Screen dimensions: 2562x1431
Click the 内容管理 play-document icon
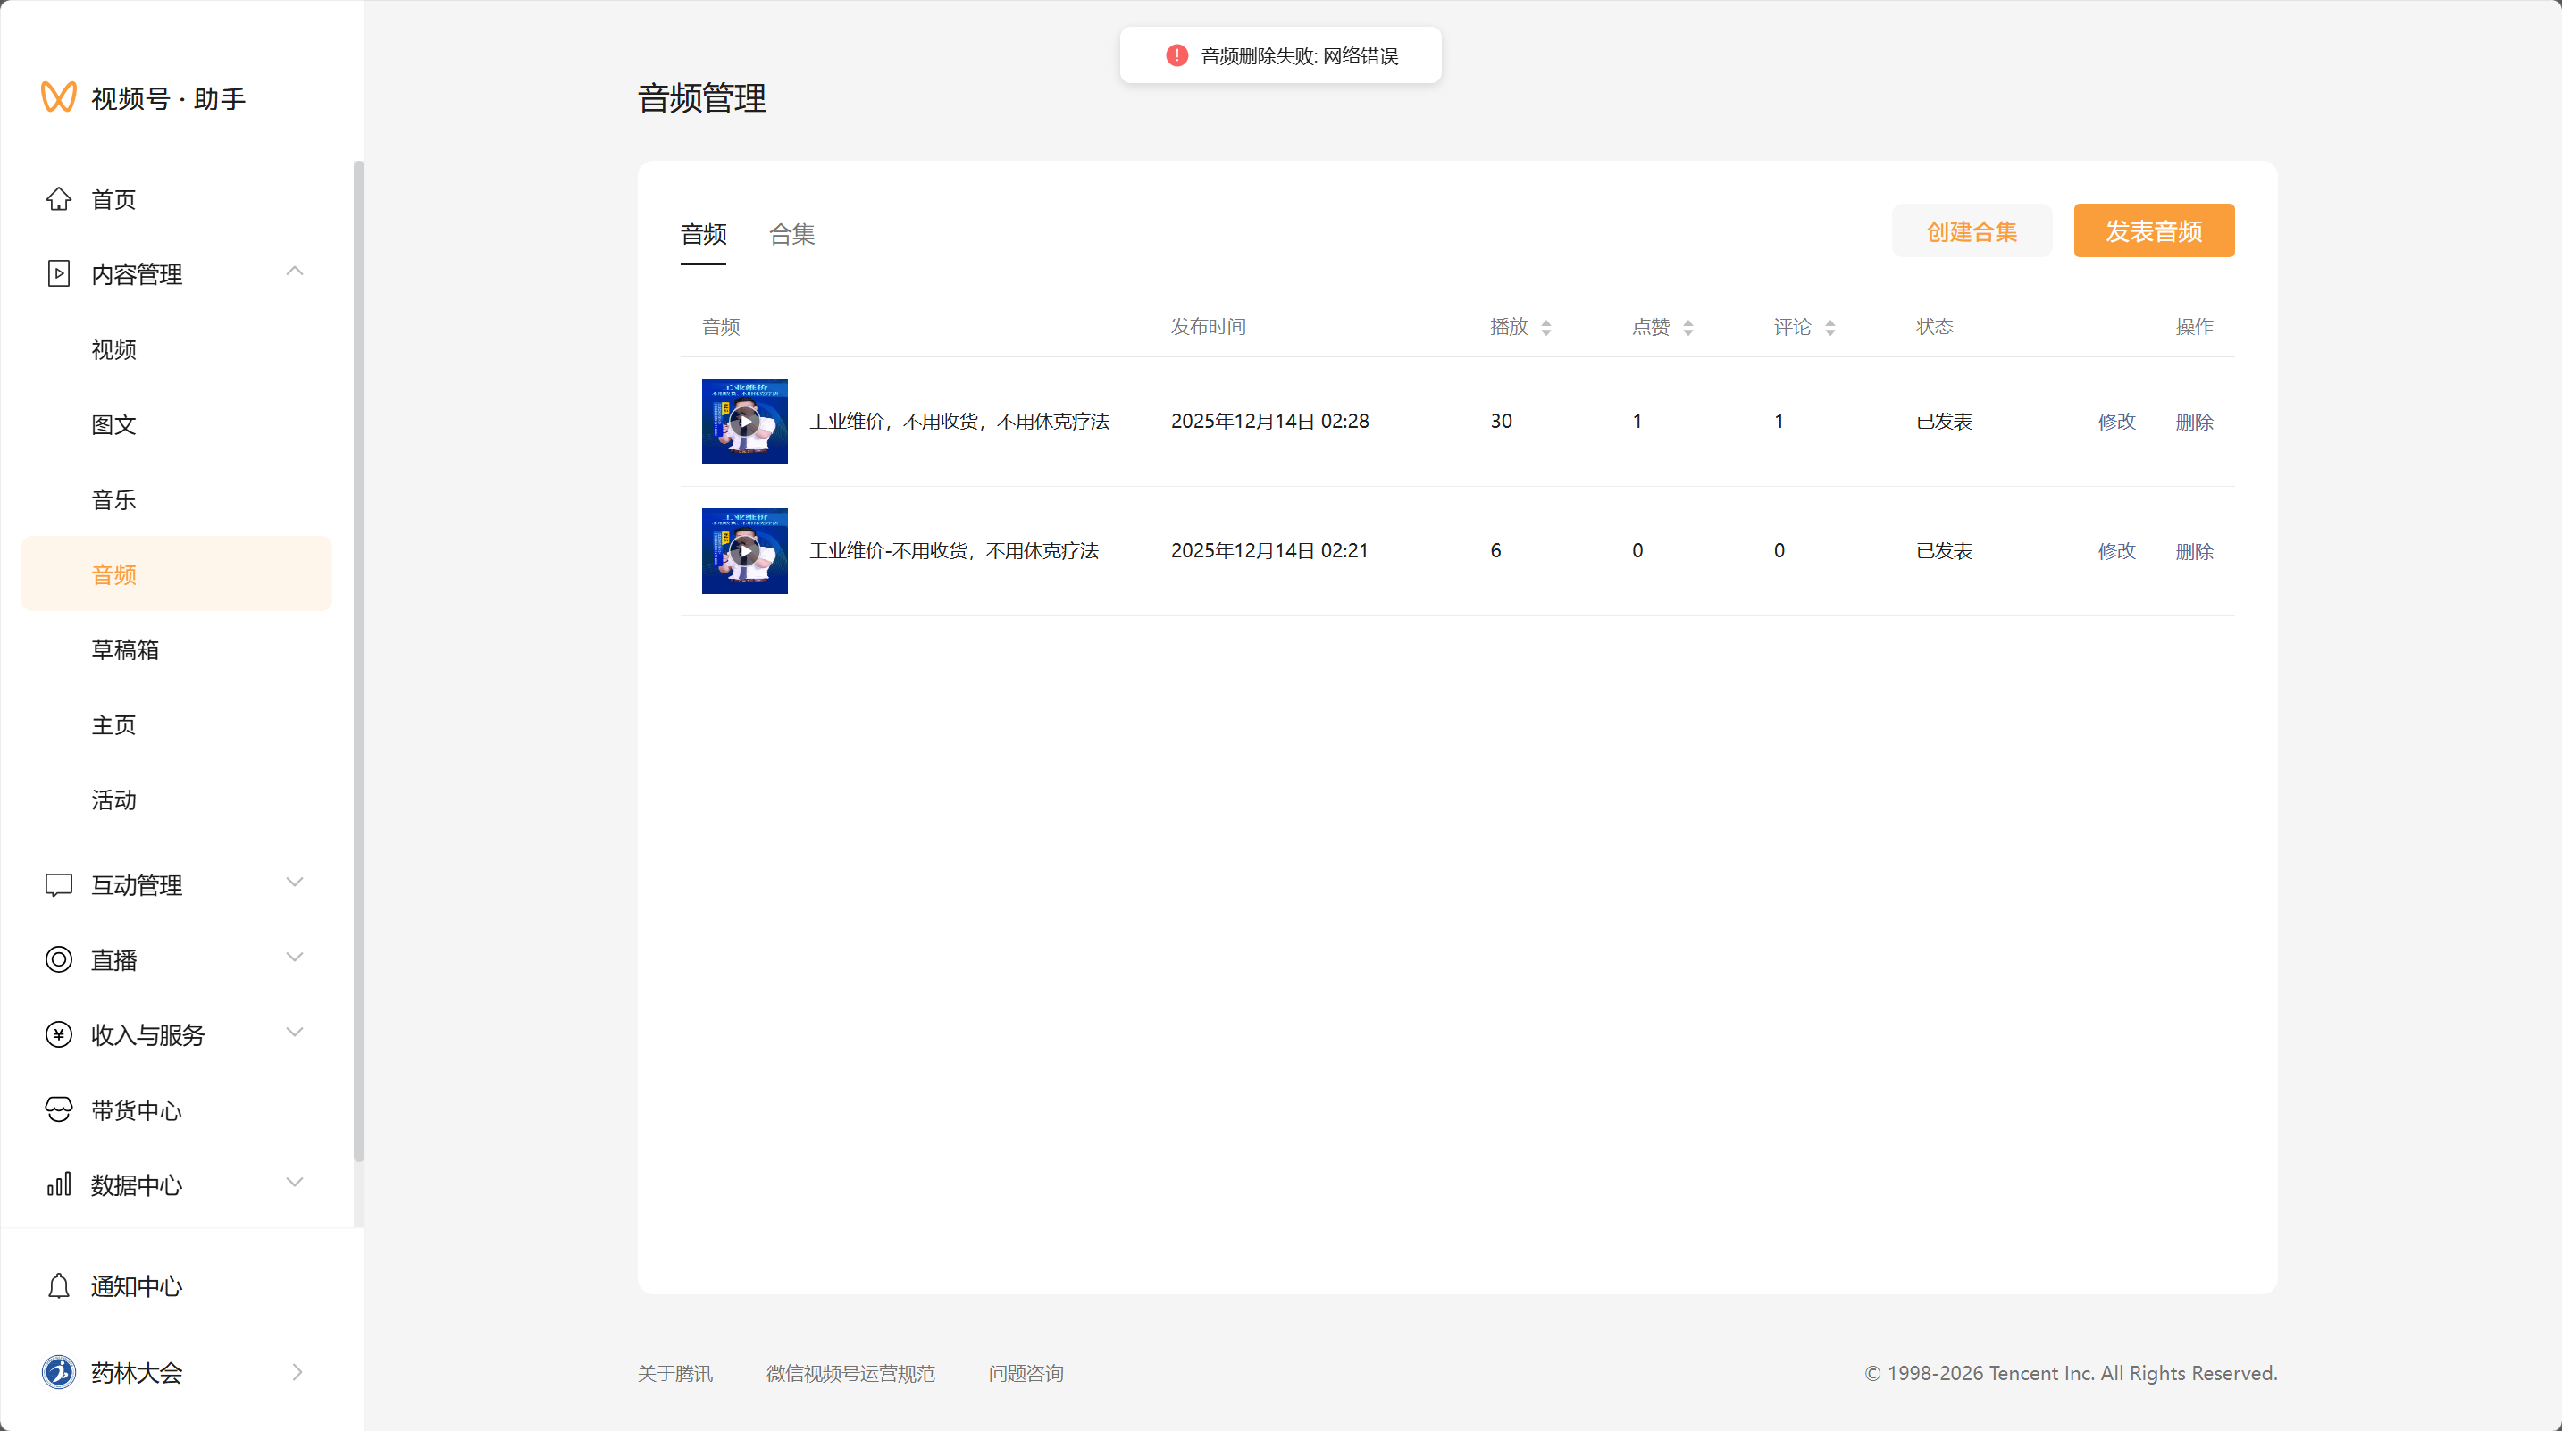point(59,273)
